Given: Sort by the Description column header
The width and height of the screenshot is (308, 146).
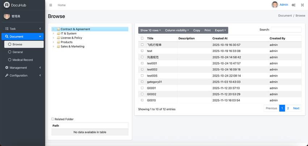Looking at the screenshot, I should pos(194,38).
